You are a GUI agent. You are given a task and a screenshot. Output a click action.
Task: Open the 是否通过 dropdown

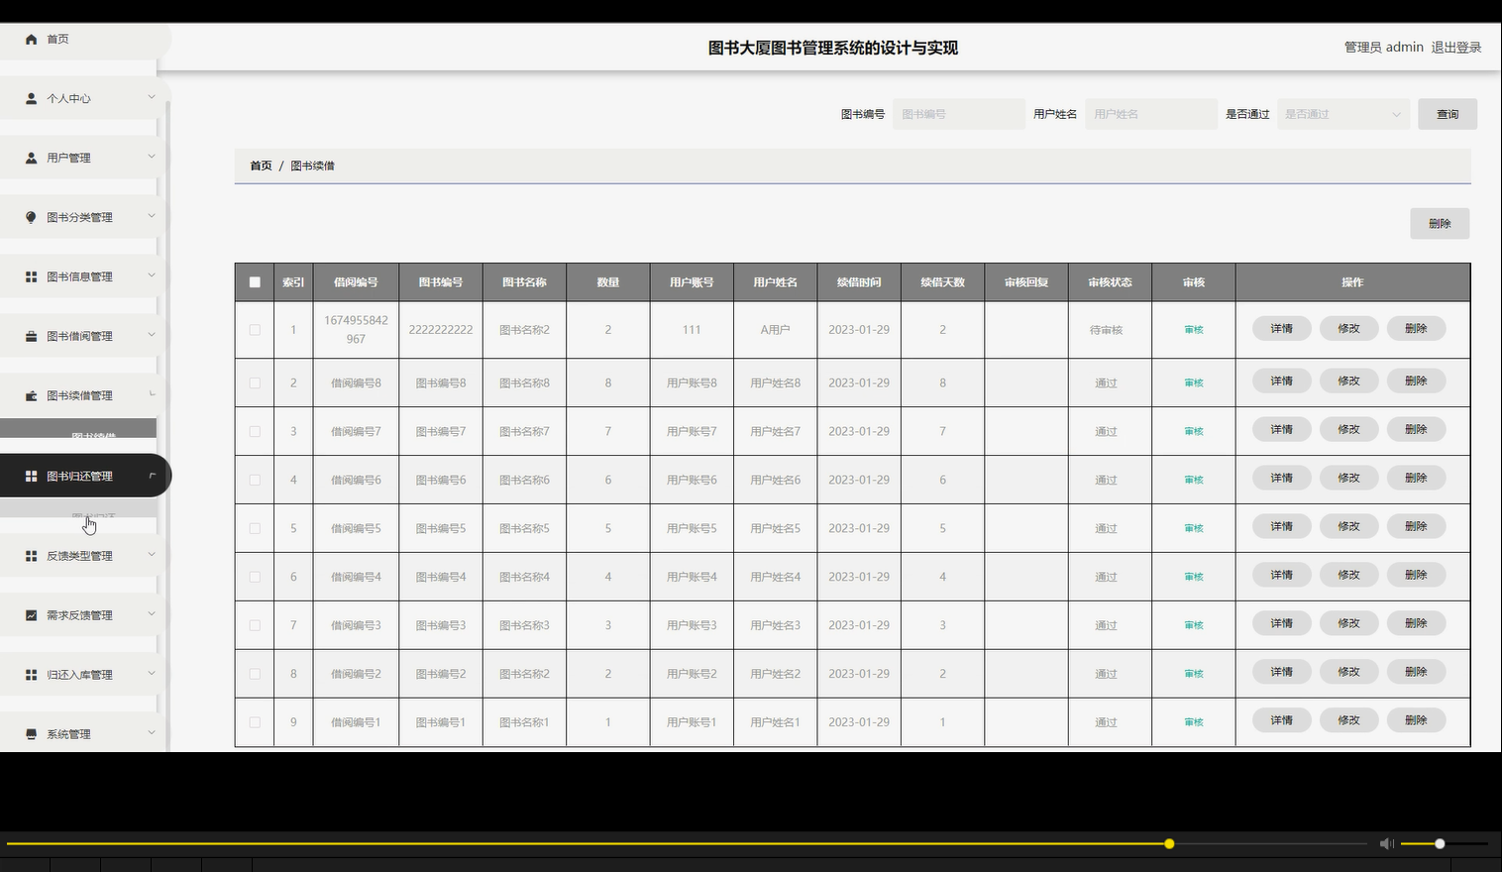click(x=1342, y=113)
